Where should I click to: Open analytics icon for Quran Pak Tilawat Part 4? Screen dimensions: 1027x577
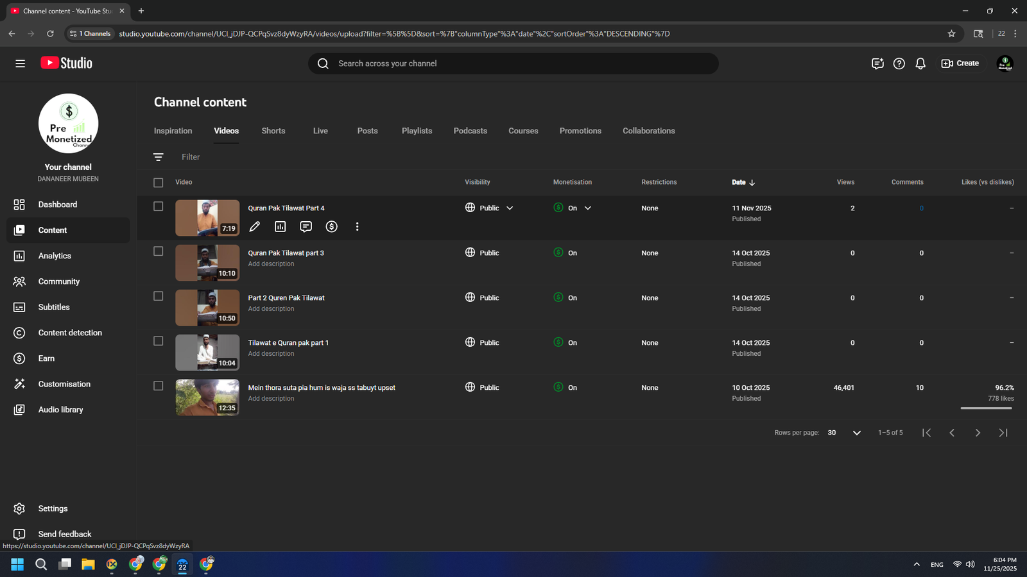coord(280,226)
